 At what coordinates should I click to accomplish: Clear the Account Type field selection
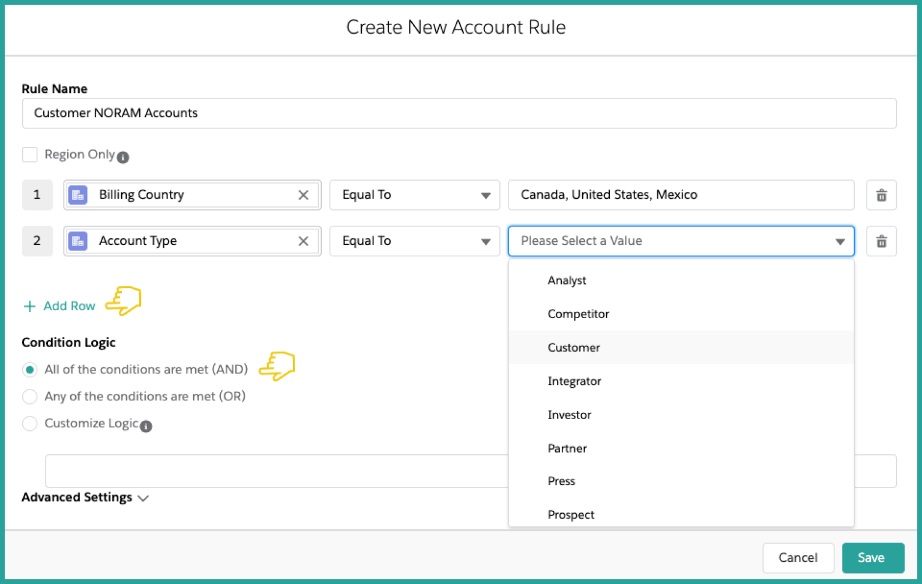[x=303, y=241]
